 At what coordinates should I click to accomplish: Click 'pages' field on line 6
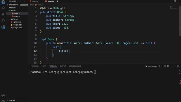pos(56,28)
